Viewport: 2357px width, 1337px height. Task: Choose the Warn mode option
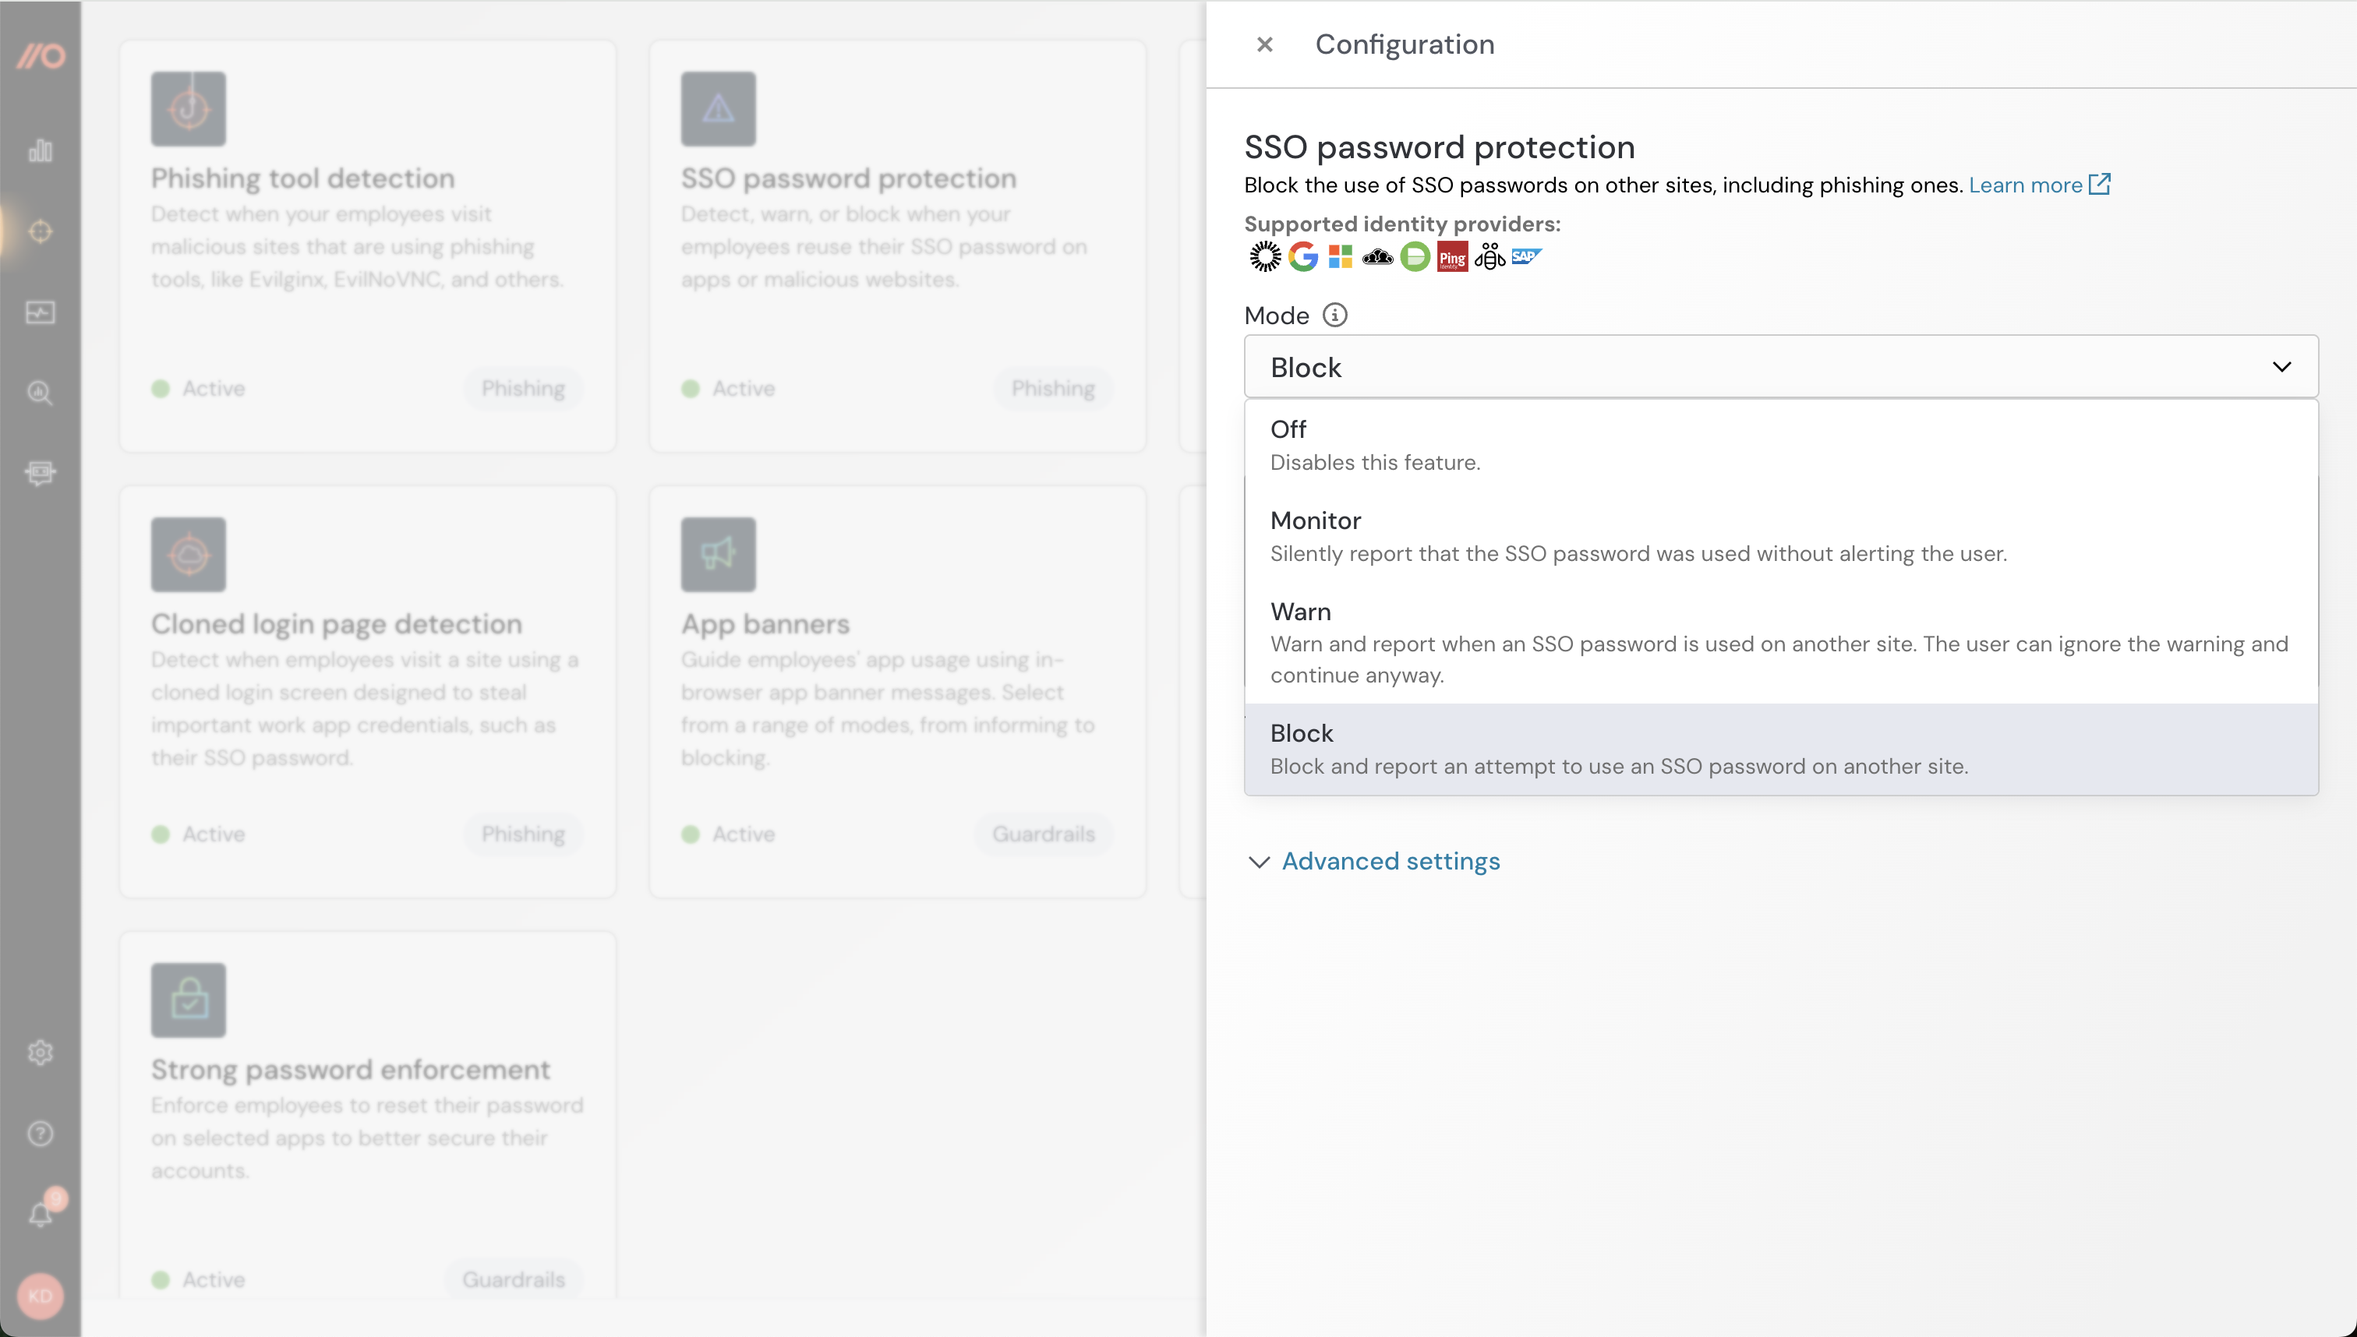1780,642
